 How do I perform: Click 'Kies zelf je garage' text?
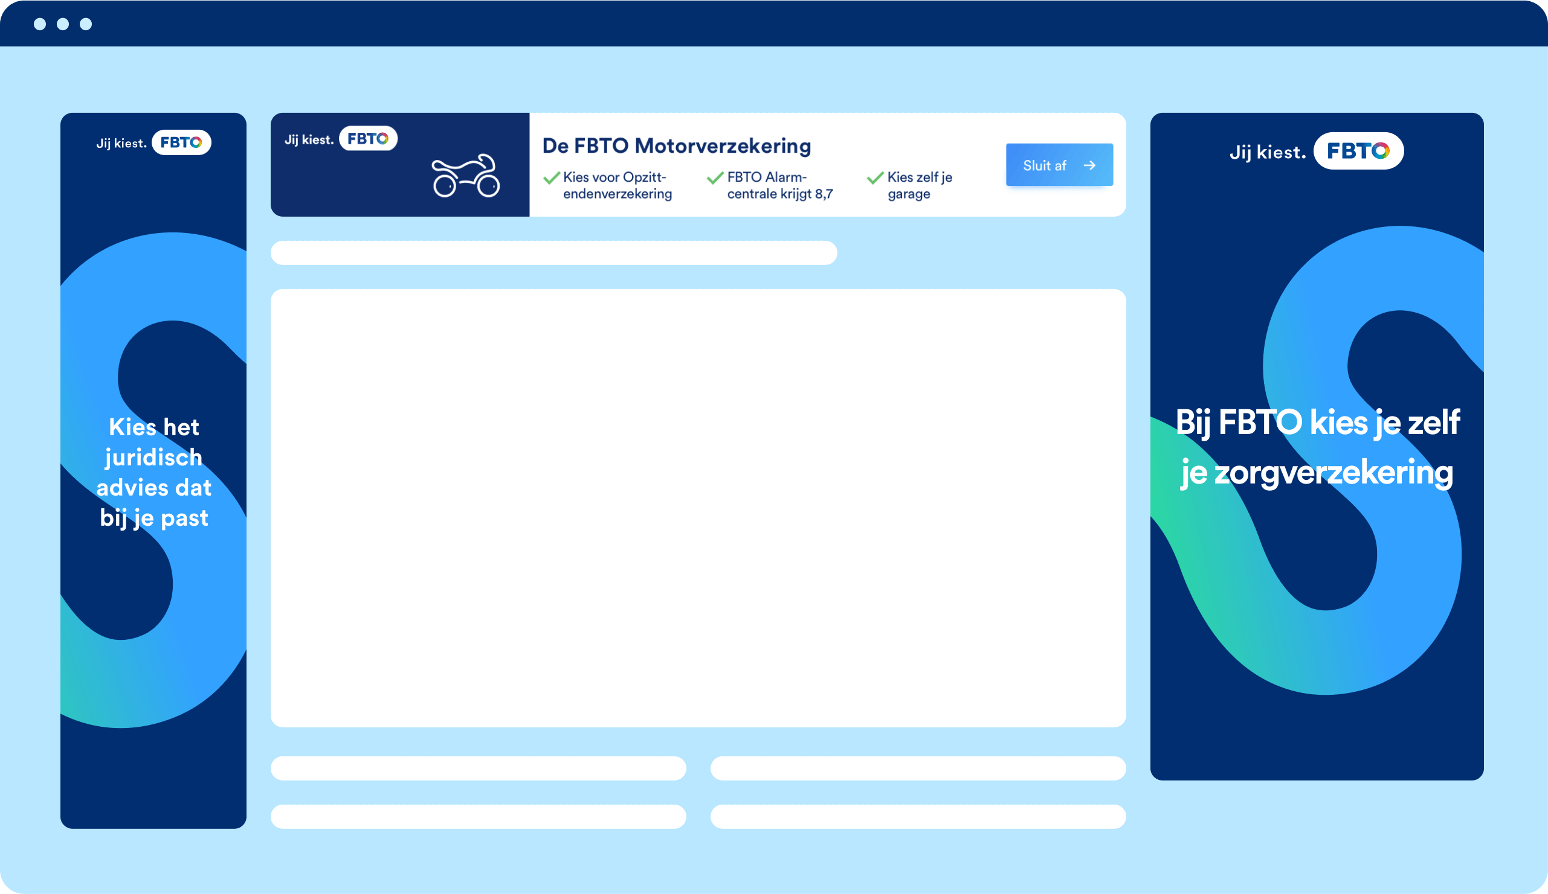tap(920, 185)
